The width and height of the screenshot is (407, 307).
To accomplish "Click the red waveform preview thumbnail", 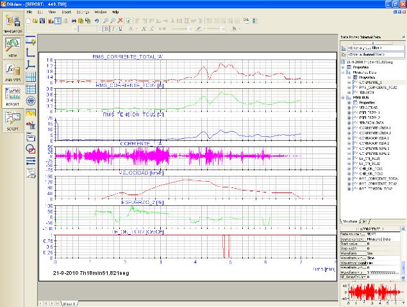I will [373, 293].
